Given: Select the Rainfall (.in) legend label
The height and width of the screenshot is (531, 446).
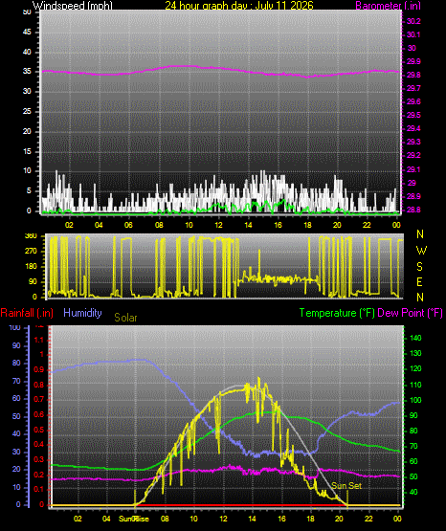Looking at the screenshot, I should tap(27, 313).
